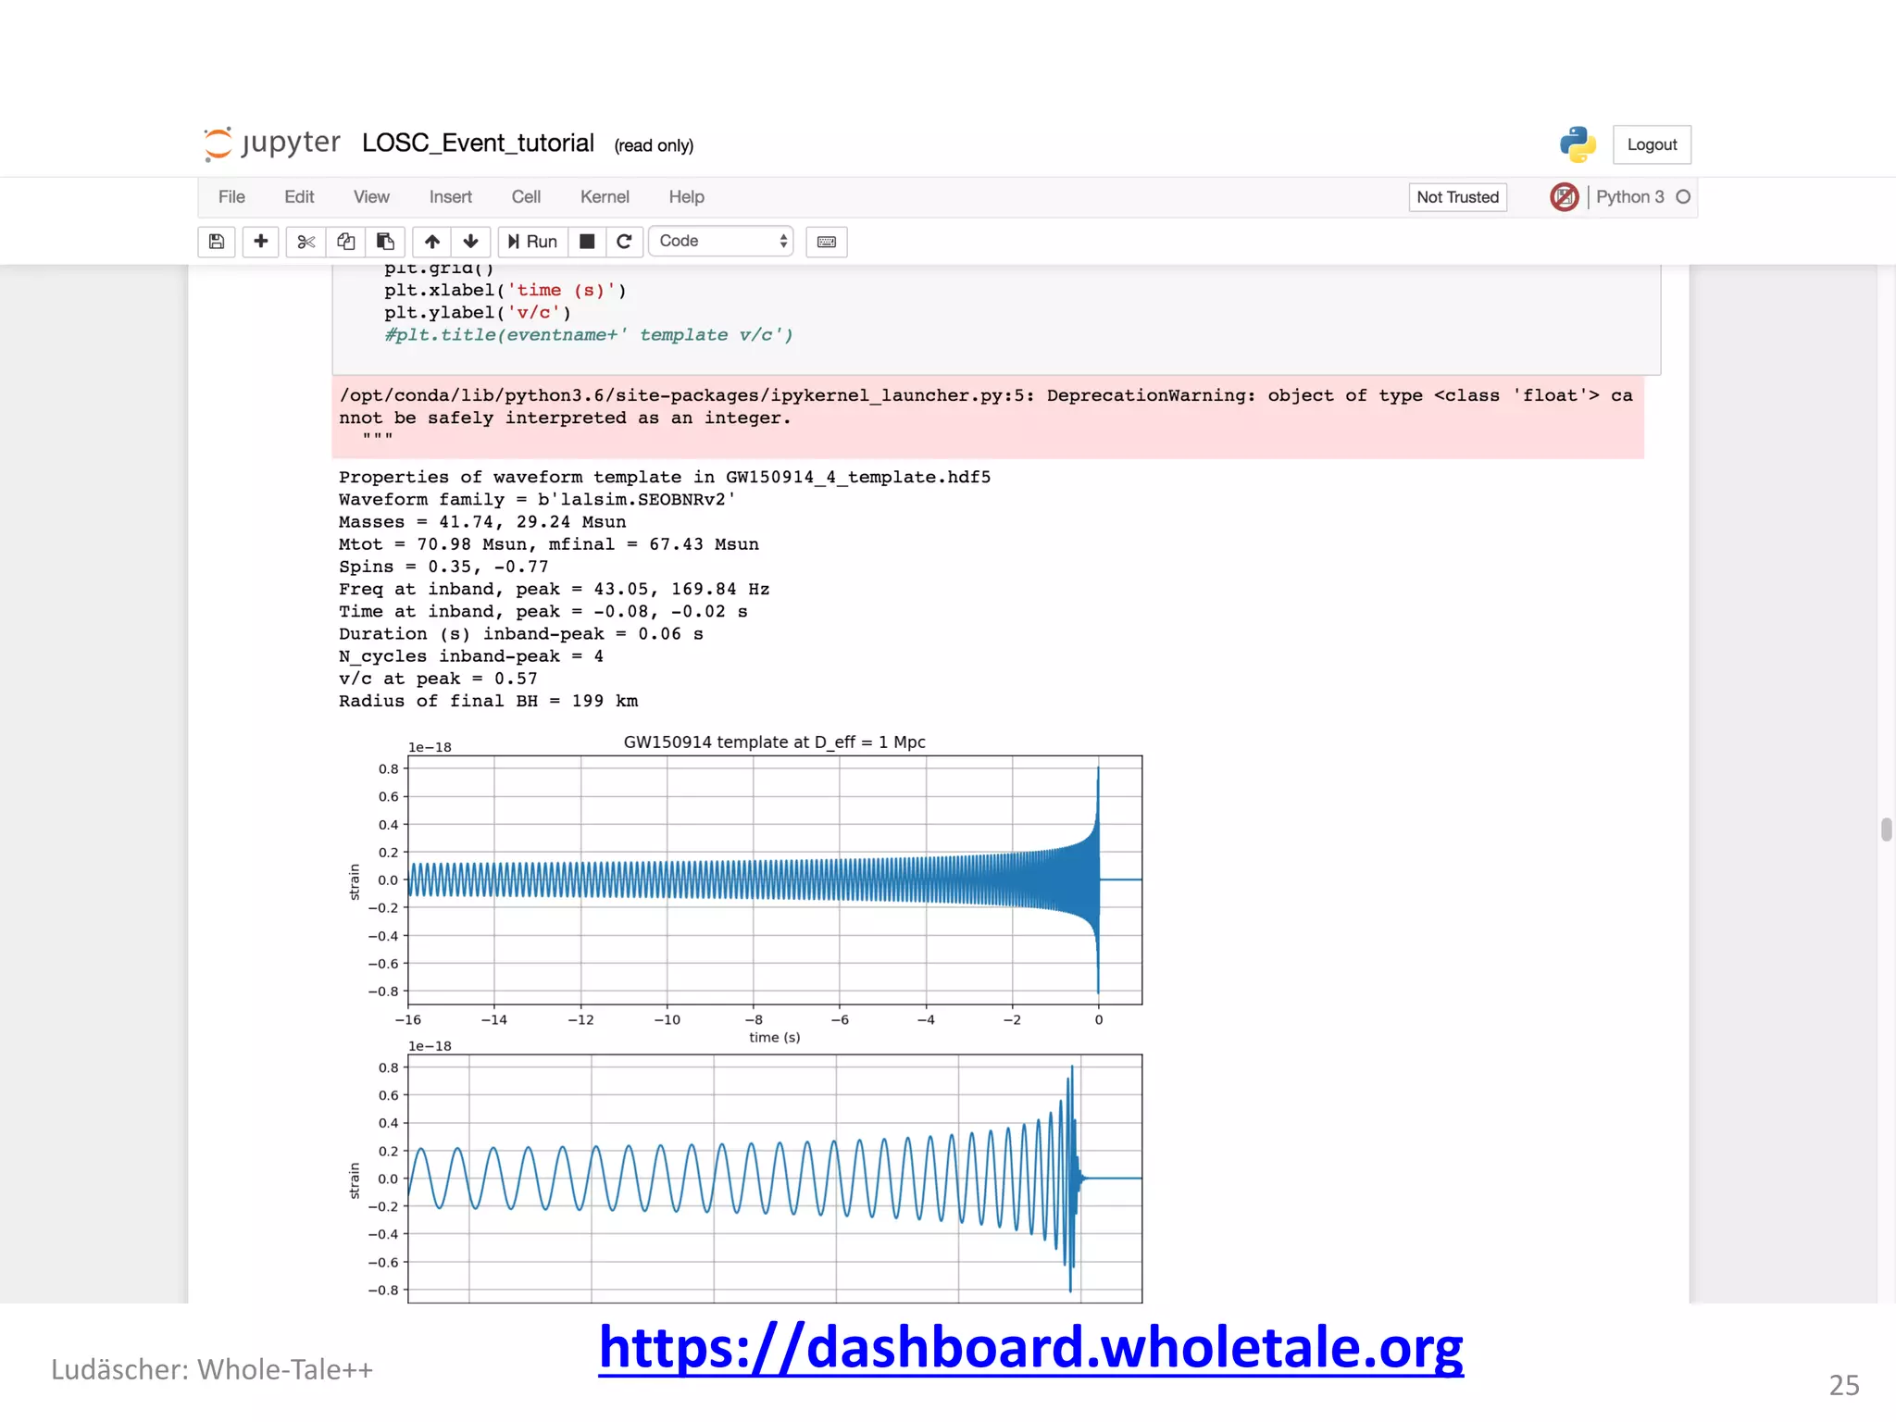
Task: Paste cells below with the clipboard icon
Action: coord(386,242)
